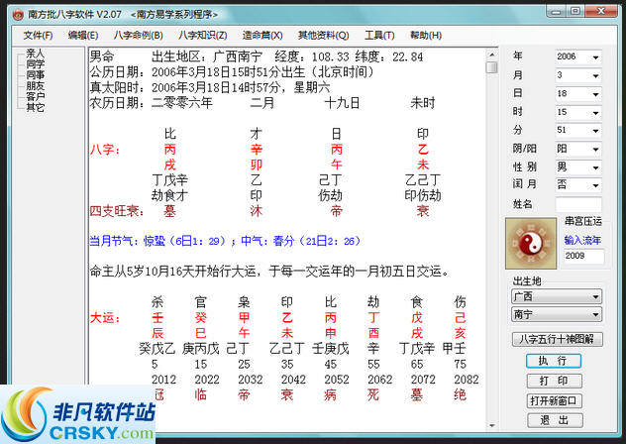626x444 pixels.
Task: Click the 输入流年 link
Action: click(x=582, y=240)
